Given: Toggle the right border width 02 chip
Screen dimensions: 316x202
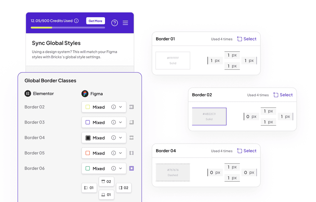Looking at the screenshot, I should [x=124, y=188].
